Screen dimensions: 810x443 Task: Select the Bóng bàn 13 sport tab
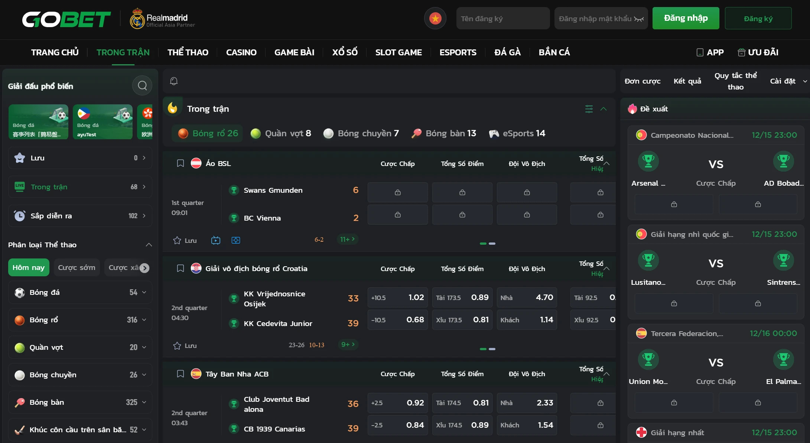click(x=444, y=133)
